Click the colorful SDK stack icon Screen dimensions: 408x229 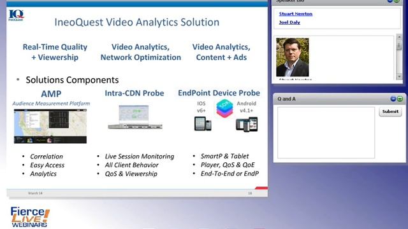(224, 109)
